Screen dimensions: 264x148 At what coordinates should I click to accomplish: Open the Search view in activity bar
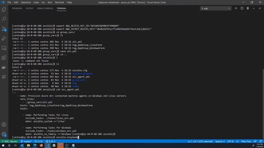tap(4, 19)
